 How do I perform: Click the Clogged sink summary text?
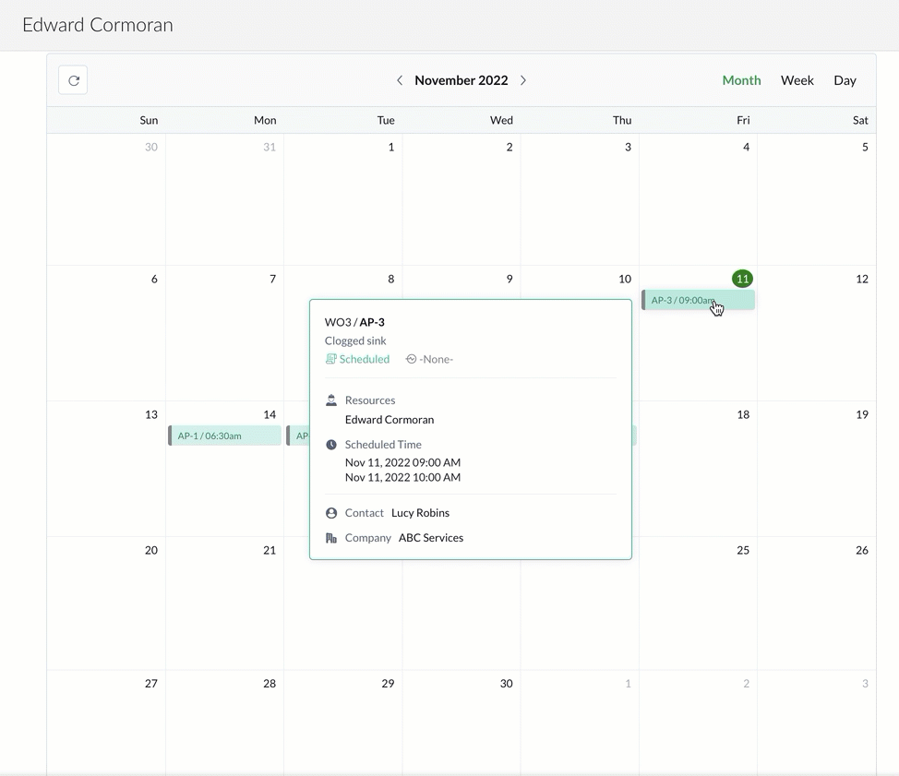click(355, 340)
